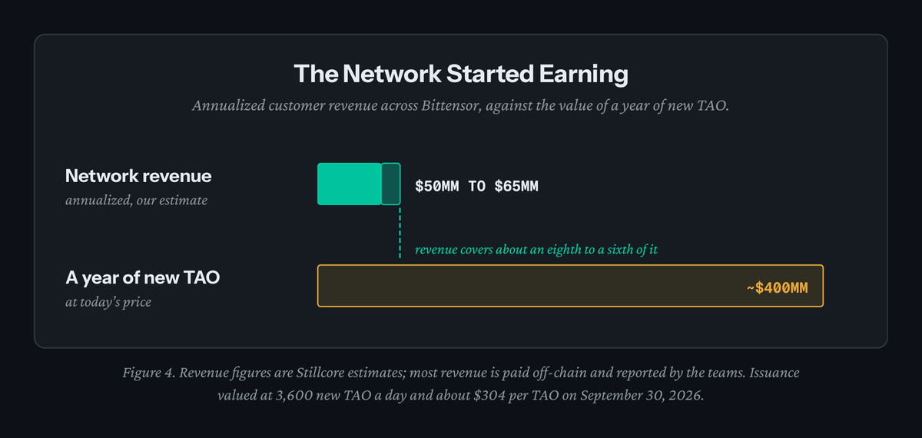Click the darker green range segment of the bar
The image size is (922, 438).
pyautogui.click(x=391, y=184)
